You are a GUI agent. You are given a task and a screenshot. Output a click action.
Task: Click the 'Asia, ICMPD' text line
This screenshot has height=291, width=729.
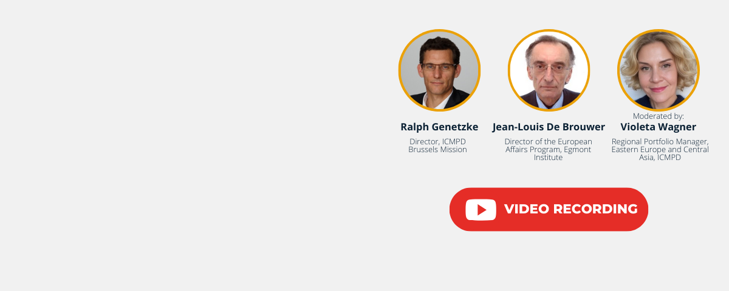point(660,157)
